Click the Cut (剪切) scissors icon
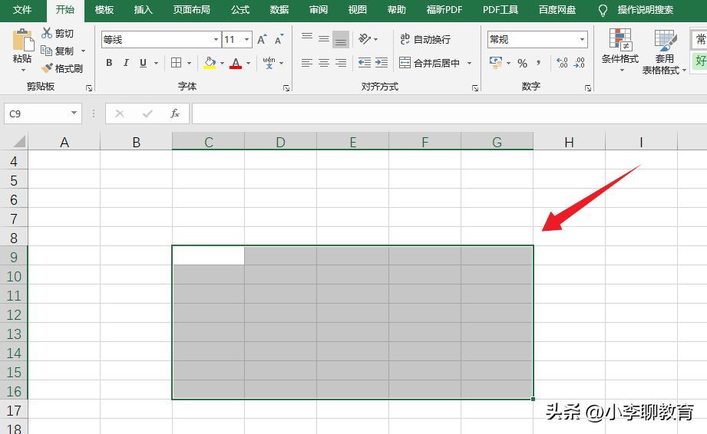 [x=47, y=33]
